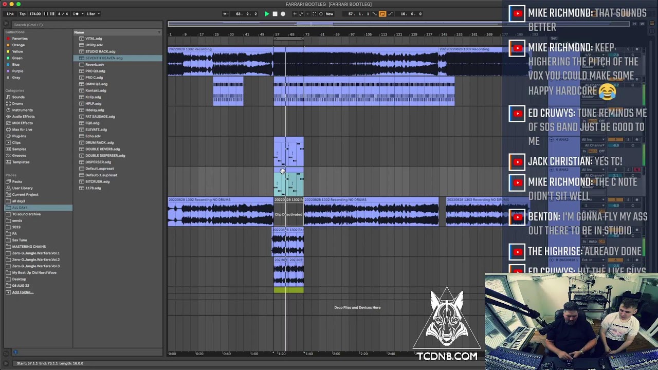The image size is (658, 370).
Task: Select VITAL.adg preset
Action: point(94,39)
